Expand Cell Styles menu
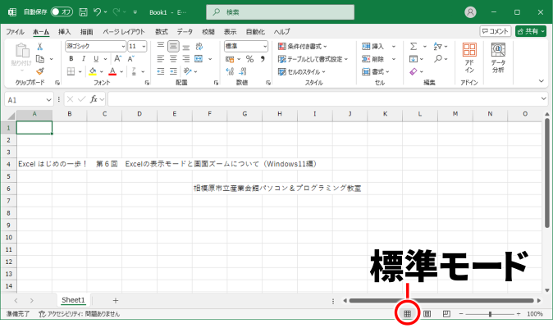The image size is (553, 328). click(302, 71)
